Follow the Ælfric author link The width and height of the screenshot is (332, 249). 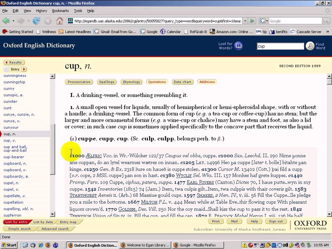pos(94,156)
